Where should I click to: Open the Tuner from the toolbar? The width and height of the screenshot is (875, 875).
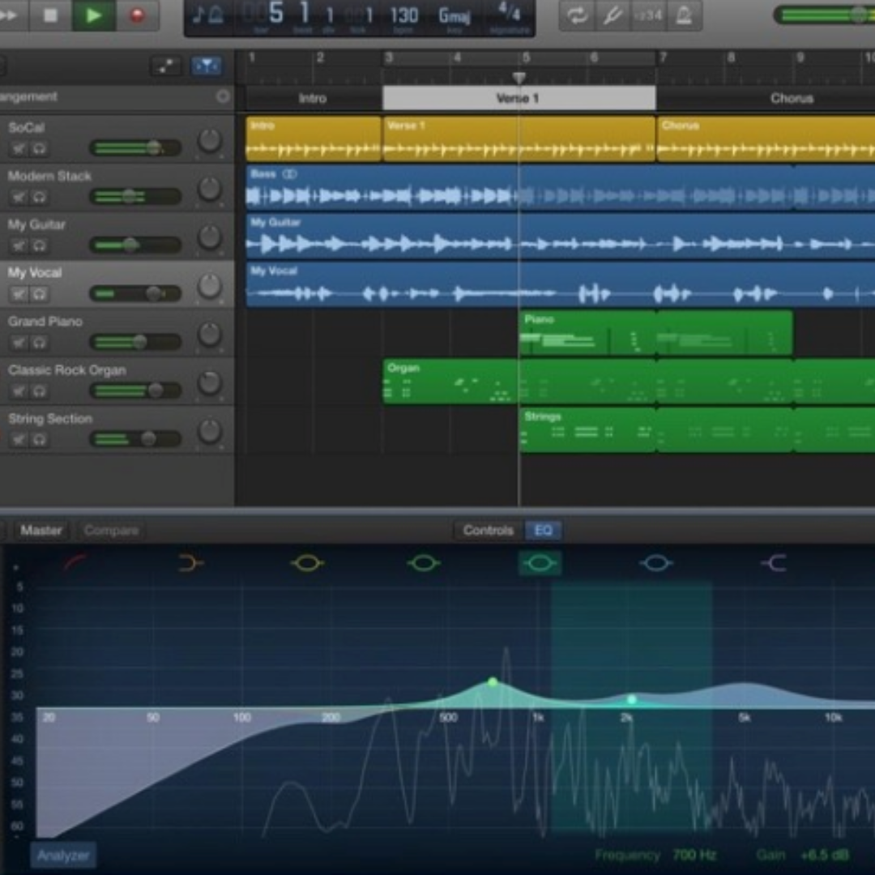pos(613,15)
